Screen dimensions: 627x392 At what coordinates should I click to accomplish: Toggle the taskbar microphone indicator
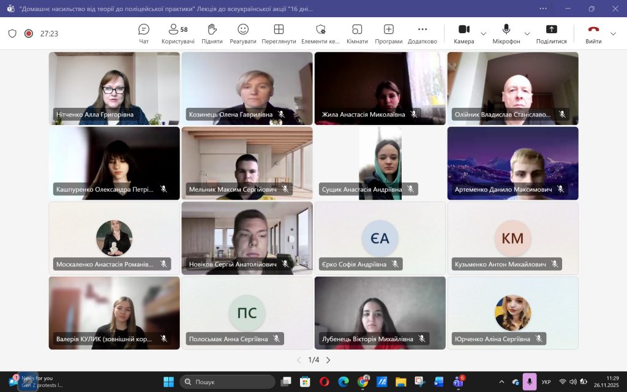pyautogui.click(x=530, y=382)
